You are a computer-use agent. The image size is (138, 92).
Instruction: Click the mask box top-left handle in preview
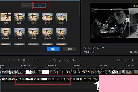tap(94, 10)
